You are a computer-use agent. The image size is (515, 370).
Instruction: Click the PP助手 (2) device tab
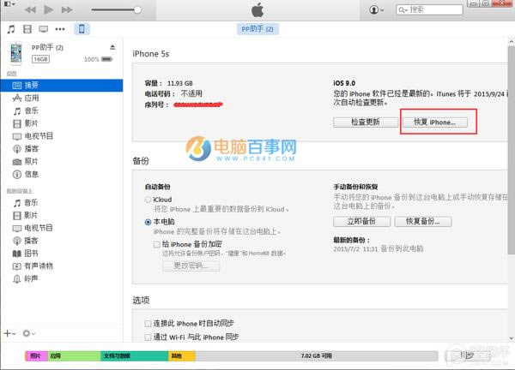(x=257, y=29)
